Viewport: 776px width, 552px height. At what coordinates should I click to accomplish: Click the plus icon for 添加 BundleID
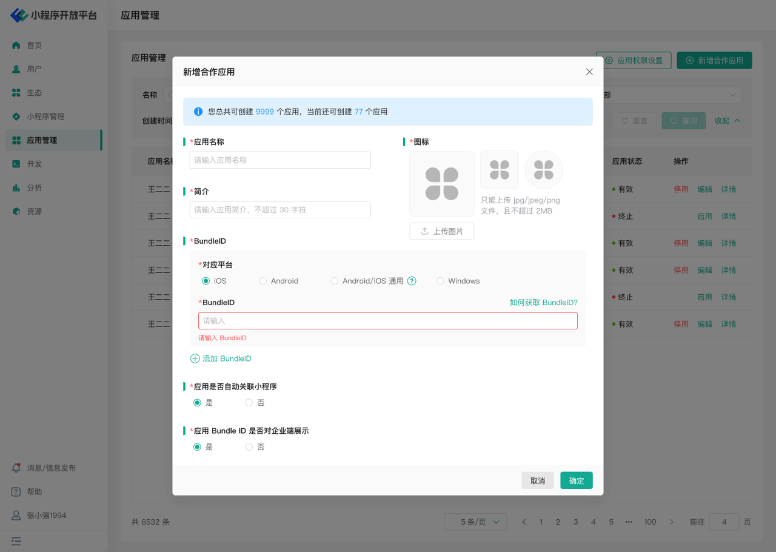pyautogui.click(x=195, y=358)
